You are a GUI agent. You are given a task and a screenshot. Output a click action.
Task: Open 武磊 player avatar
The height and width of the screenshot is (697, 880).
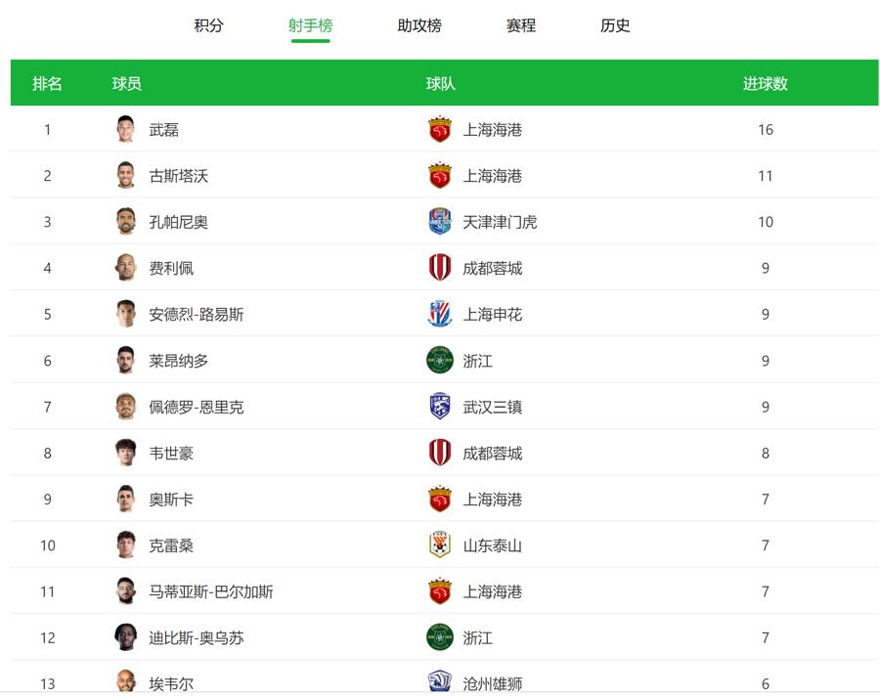[125, 129]
